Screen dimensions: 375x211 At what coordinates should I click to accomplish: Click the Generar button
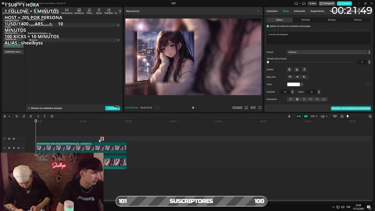(x=112, y=108)
